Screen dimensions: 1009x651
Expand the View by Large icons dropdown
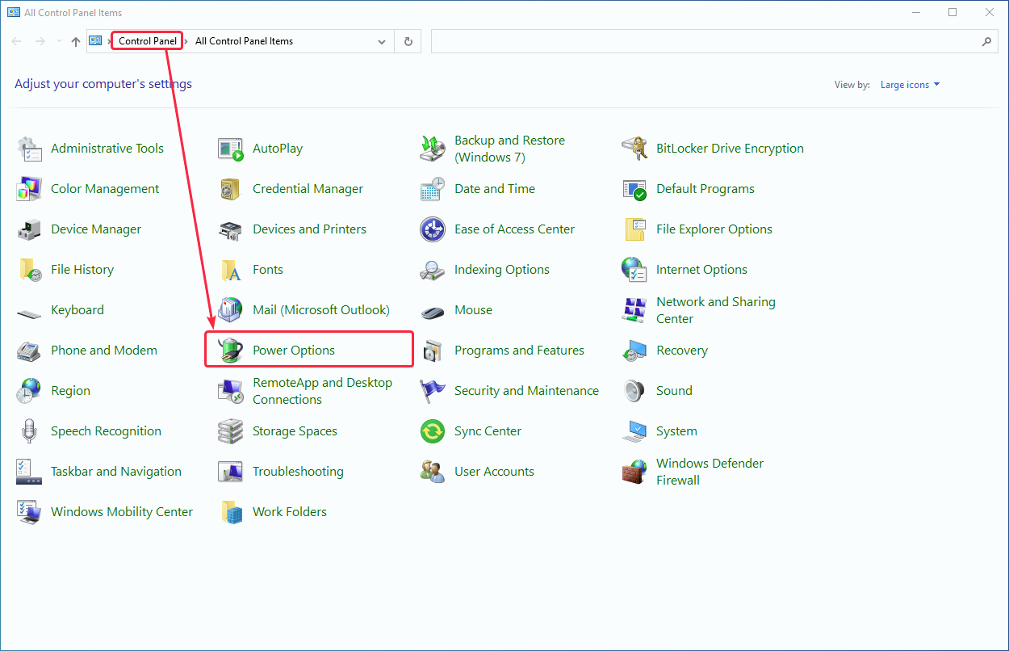pos(910,85)
